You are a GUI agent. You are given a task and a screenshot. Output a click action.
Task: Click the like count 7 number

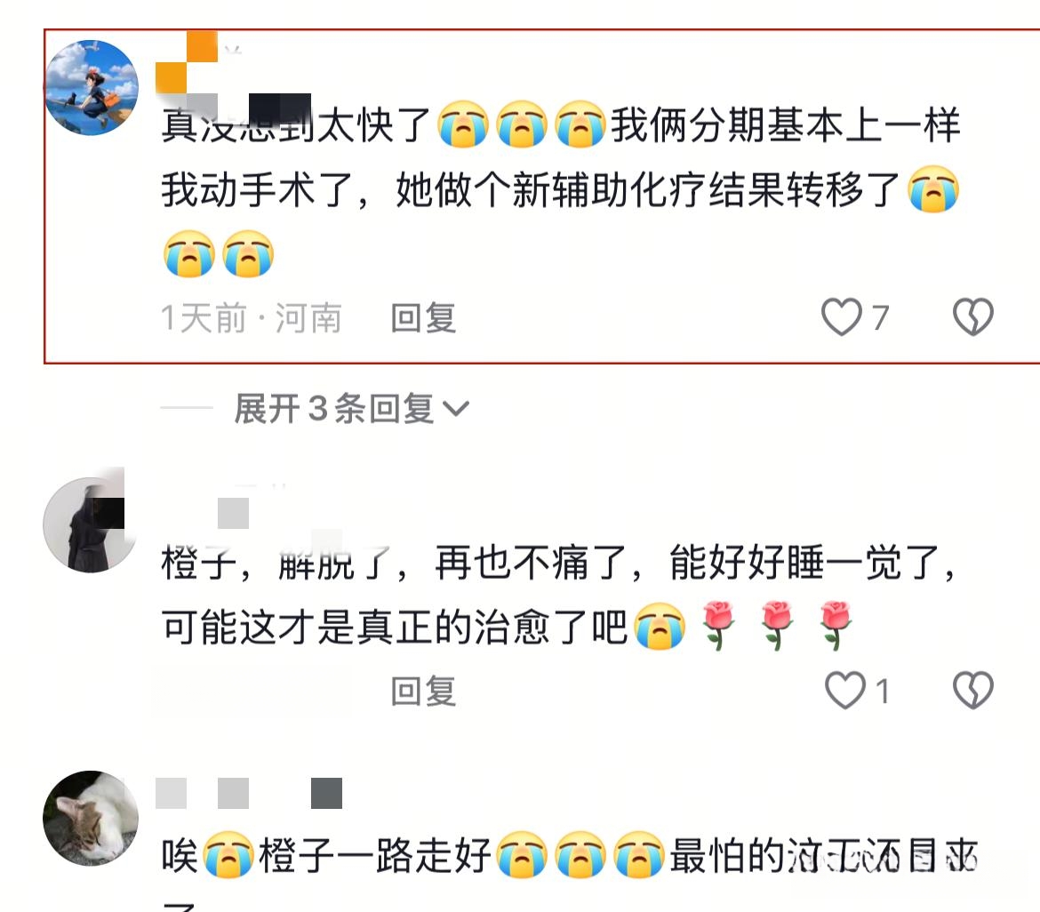click(x=880, y=317)
